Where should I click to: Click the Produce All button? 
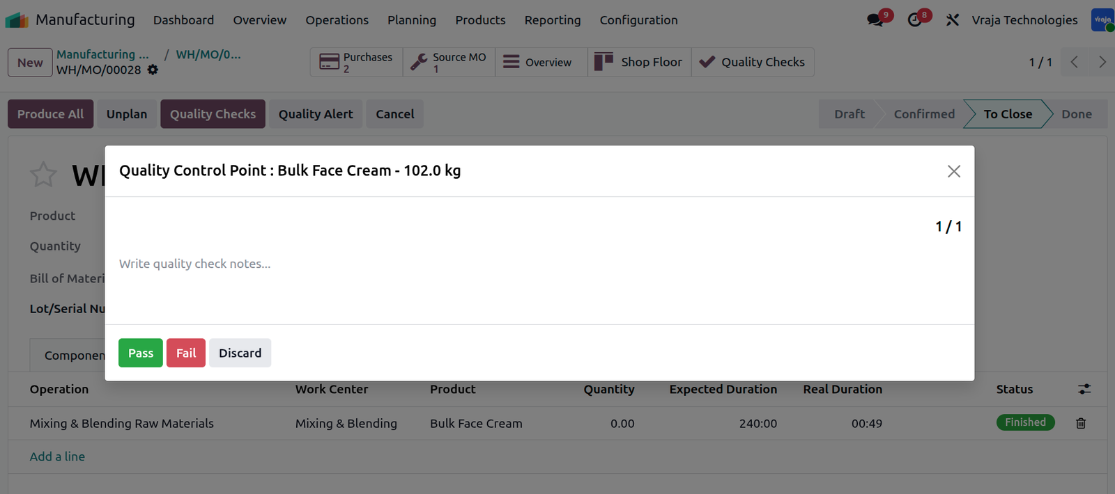50,114
